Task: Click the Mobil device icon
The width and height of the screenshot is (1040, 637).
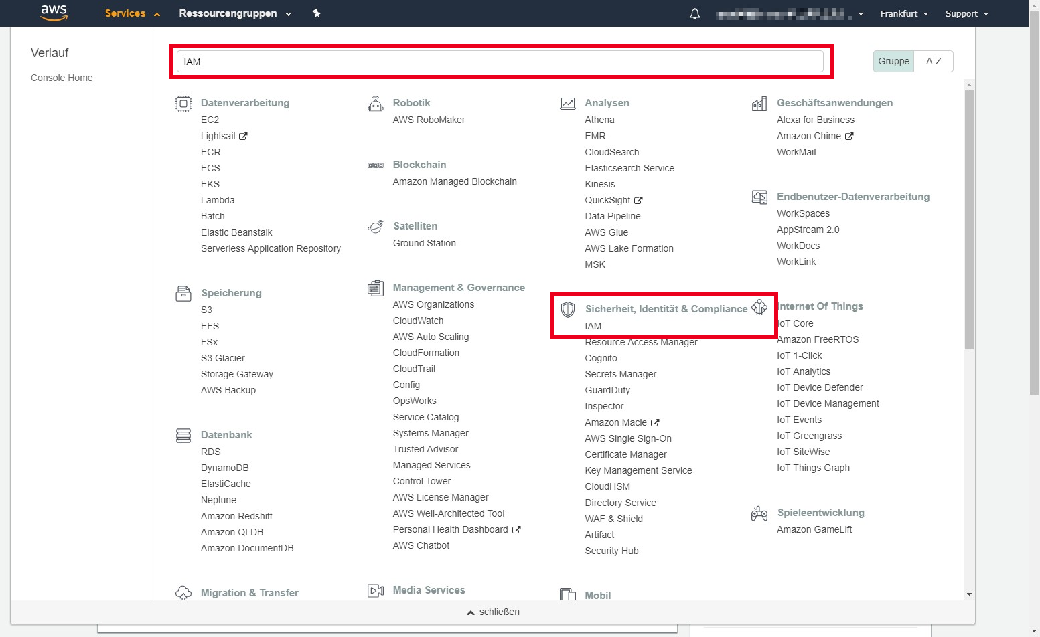Action: coord(568,594)
